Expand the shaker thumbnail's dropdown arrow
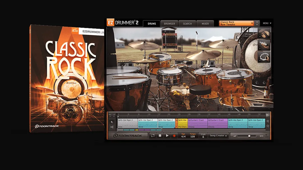 click(259, 48)
